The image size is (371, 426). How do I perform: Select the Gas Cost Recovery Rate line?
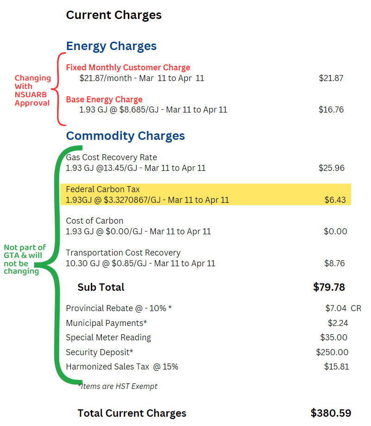coord(111,157)
